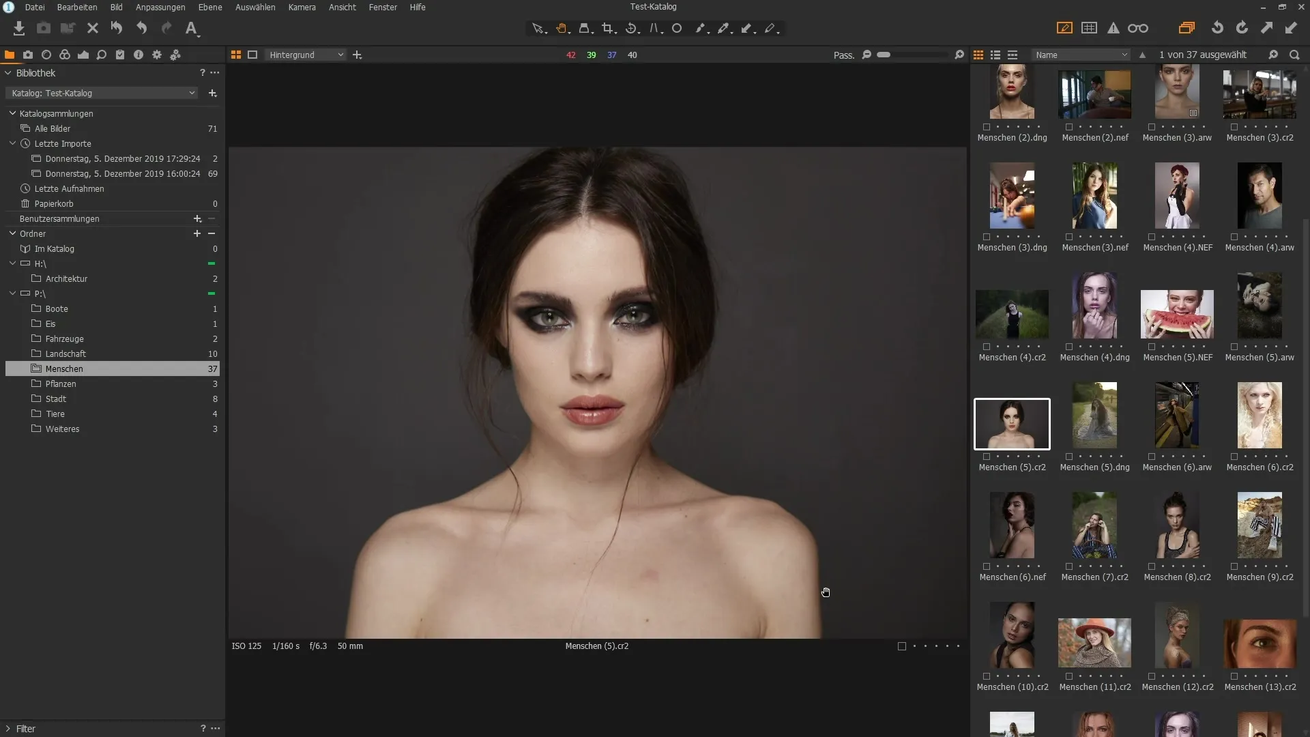This screenshot has width=1310, height=737.
Task: Open the Capture camera tool tab
Action: [x=28, y=55]
